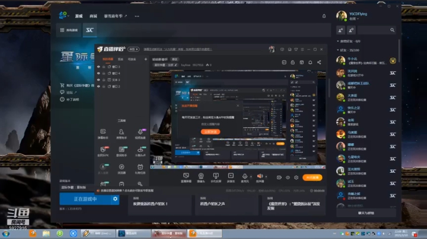The image size is (427, 239).
Task: Click the friends search magnifier icon
Action: click(x=392, y=30)
